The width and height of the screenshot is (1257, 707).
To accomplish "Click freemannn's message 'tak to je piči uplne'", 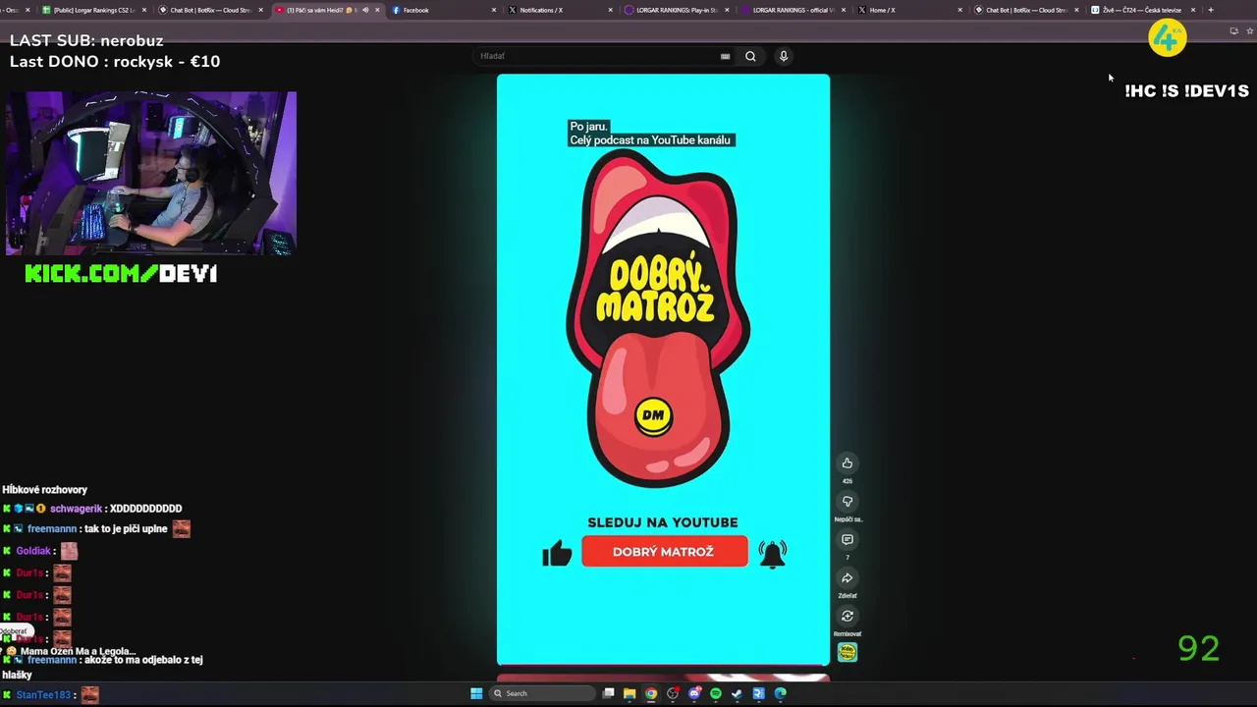I will pyautogui.click(x=126, y=529).
